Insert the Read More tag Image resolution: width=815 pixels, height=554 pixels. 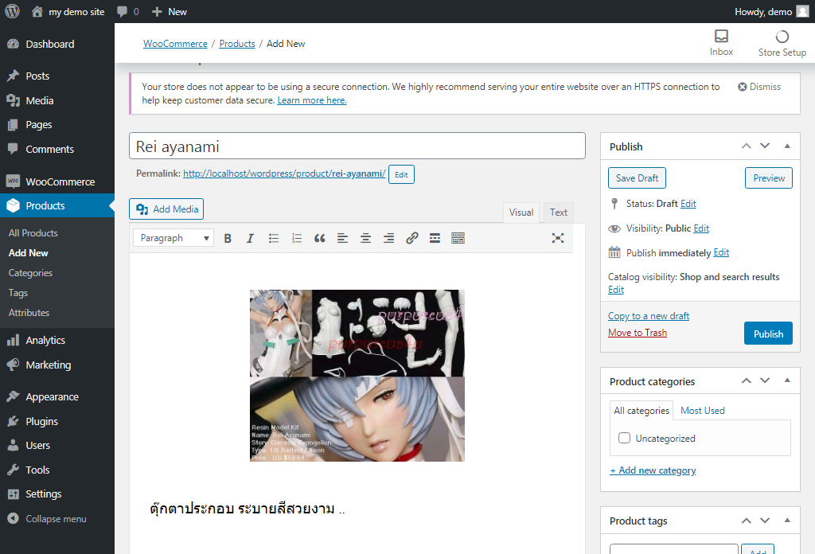pyautogui.click(x=435, y=238)
